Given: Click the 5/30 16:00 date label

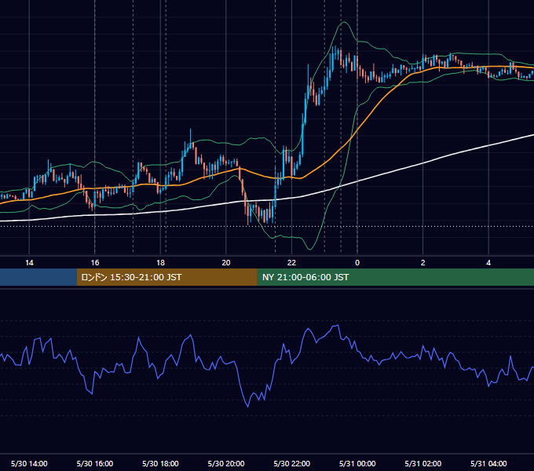Looking at the screenshot, I should pos(95,463).
